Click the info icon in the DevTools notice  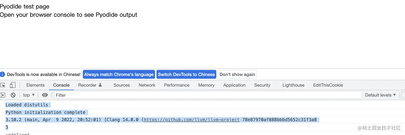coord(2,74)
